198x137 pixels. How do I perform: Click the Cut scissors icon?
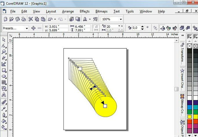(30, 19)
